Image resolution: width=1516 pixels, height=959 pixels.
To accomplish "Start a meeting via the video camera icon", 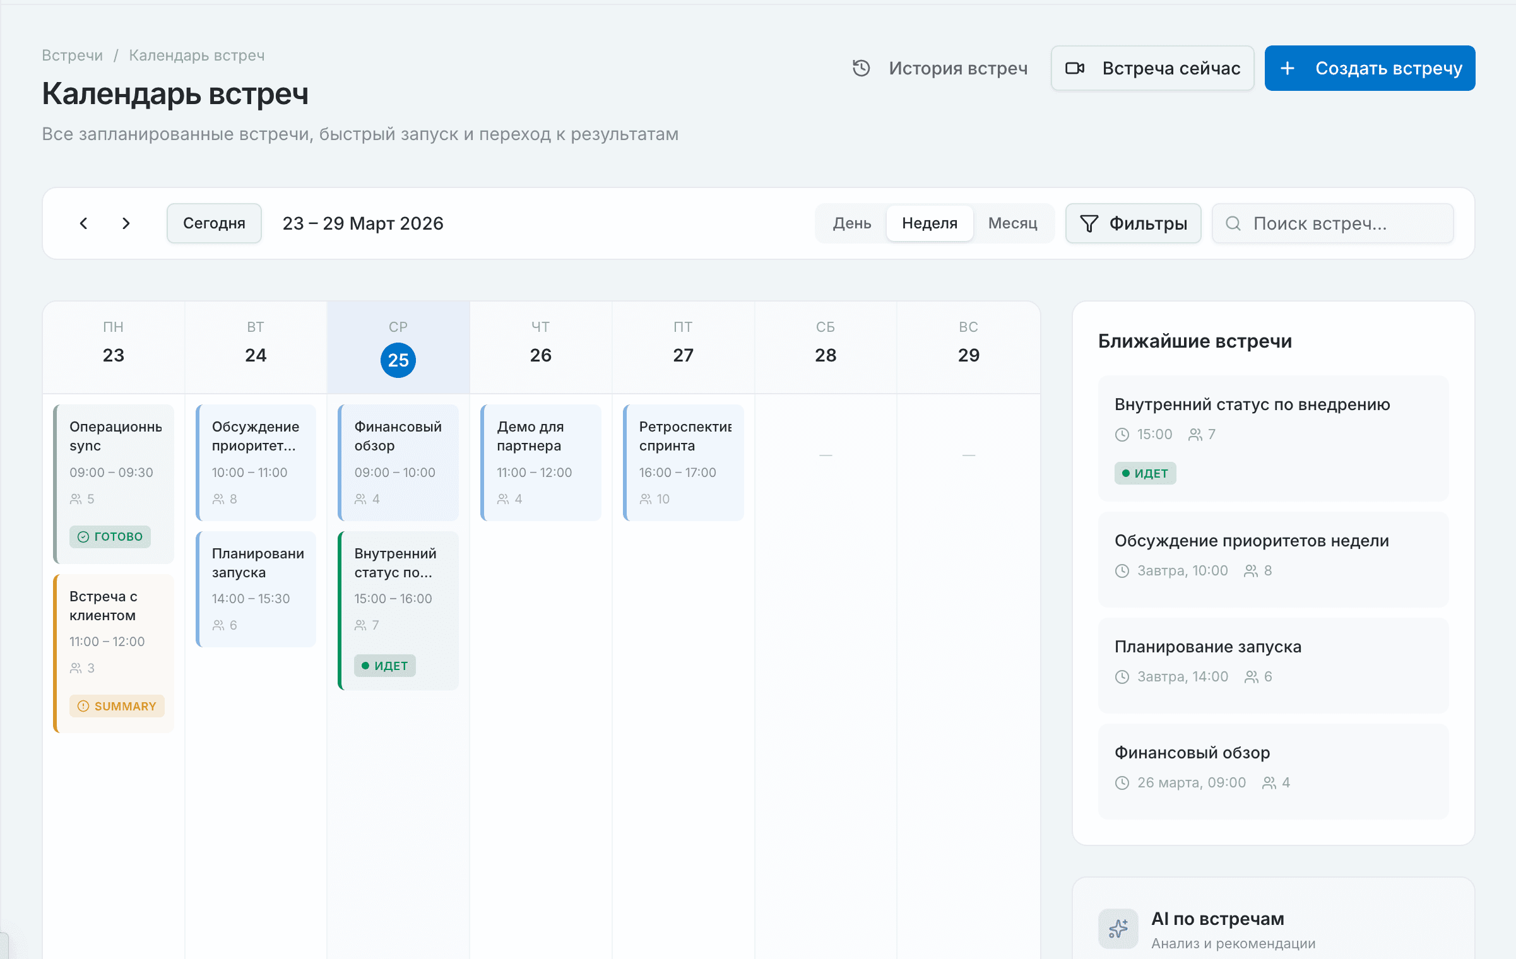I will (x=1076, y=68).
